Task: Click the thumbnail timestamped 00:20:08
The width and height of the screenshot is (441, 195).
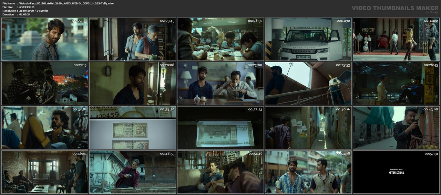Action: [133, 84]
